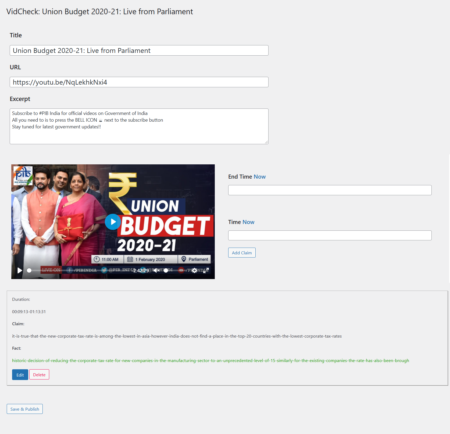Click Save & Publish

tap(25, 409)
